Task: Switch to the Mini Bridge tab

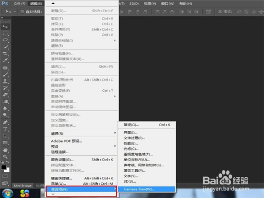Action: pos(23,186)
